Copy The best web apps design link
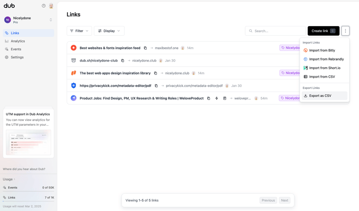The height and width of the screenshot is (211, 359). [x=155, y=73]
